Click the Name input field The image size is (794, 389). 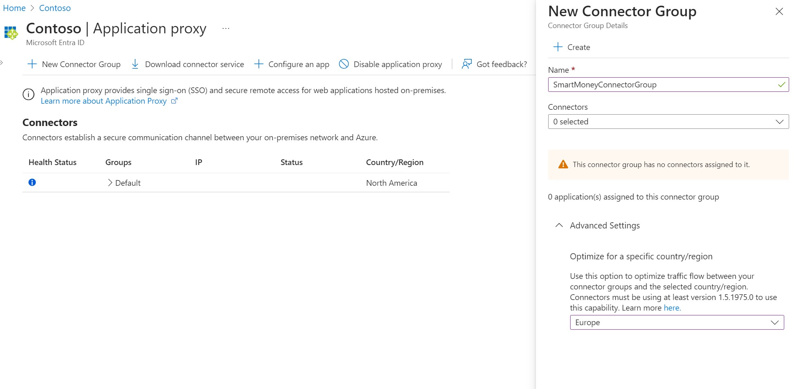point(668,85)
